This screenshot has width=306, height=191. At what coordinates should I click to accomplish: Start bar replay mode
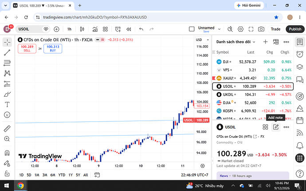129,29
